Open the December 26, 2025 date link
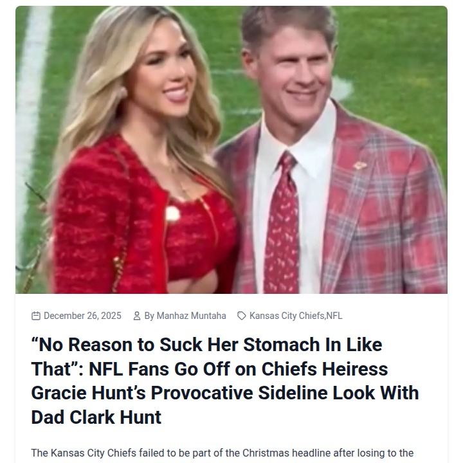This screenshot has height=463, width=463. coord(82,316)
